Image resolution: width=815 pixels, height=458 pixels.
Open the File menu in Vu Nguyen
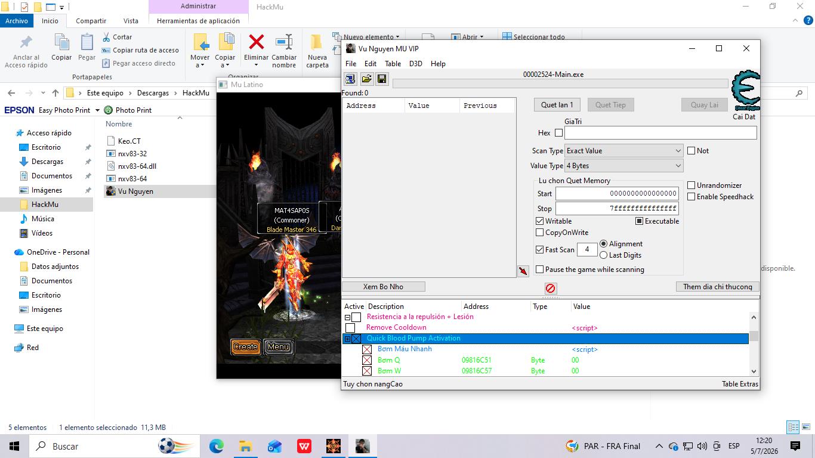(x=351, y=64)
